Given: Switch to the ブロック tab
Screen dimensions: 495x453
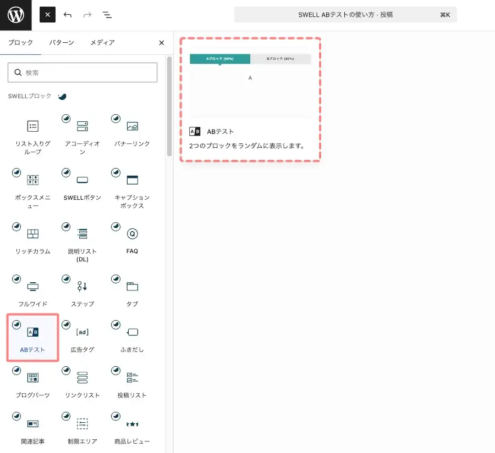Looking at the screenshot, I should [x=20, y=43].
